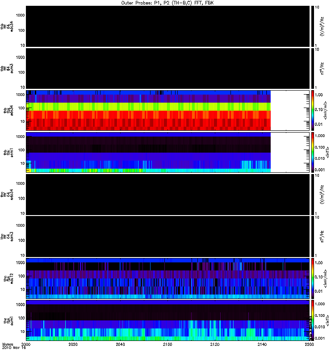Click the "(V/m)²/Hz" unit label of the top panel
Image resolution: width=335 pixels, height=357 pixels.
[322, 26]
